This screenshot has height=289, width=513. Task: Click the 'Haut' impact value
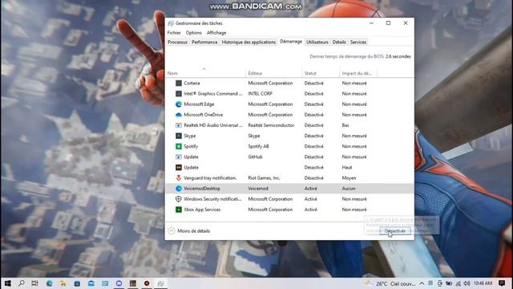click(x=347, y=168)
